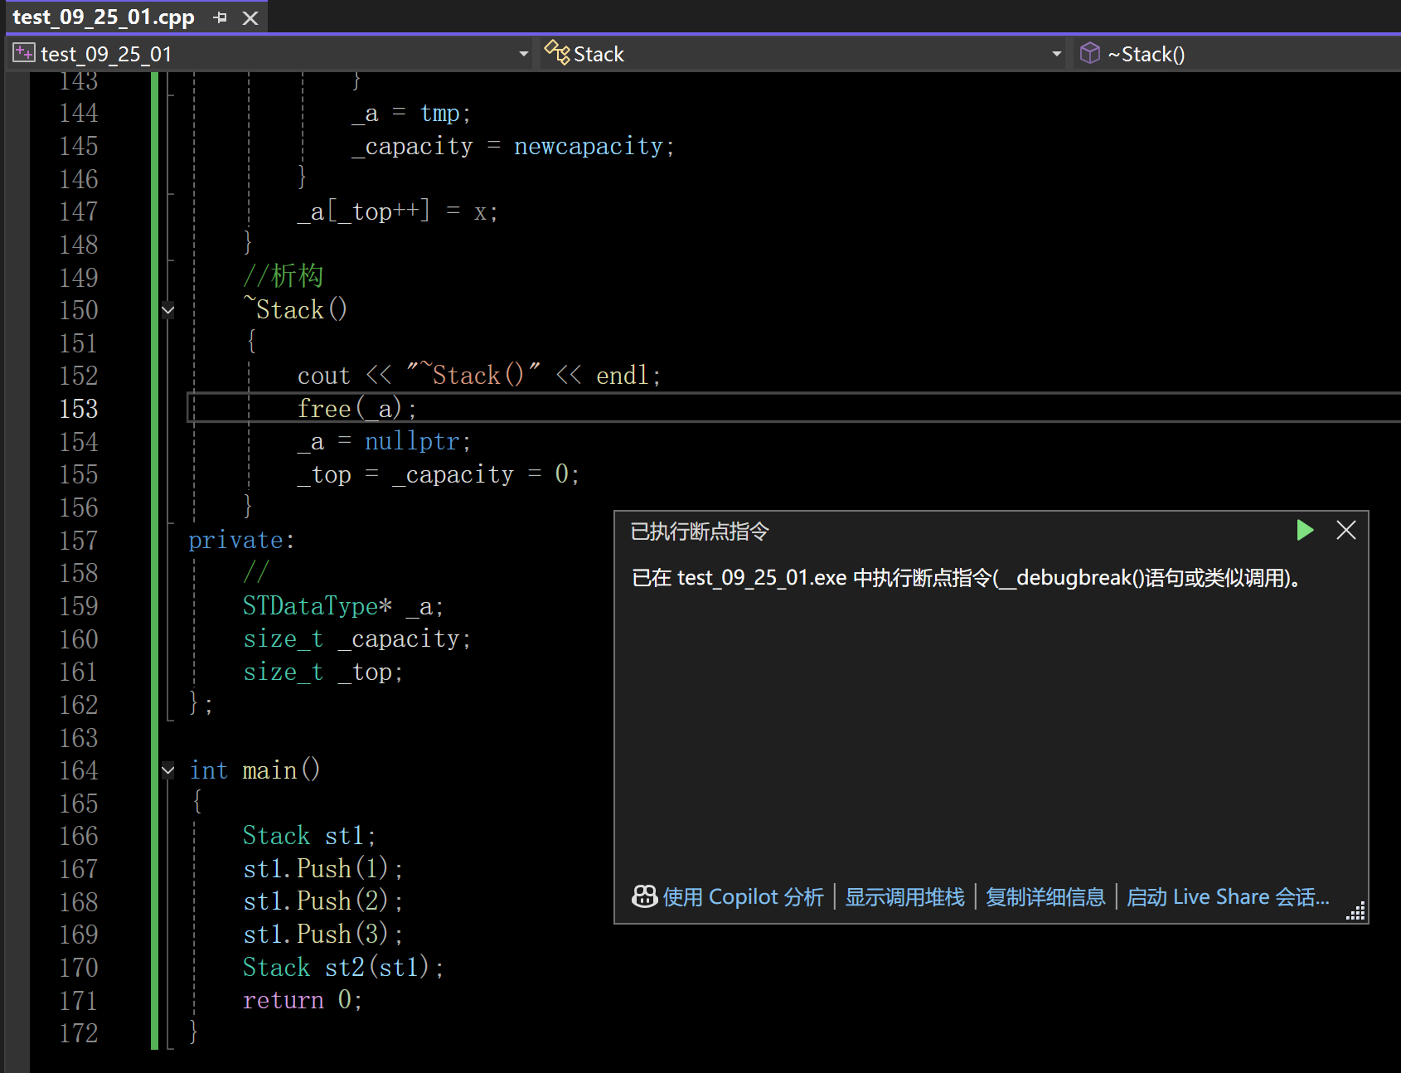The image size is (1401, 1073).
Task: Click the '//析构' comment
Action: (284, 276)
